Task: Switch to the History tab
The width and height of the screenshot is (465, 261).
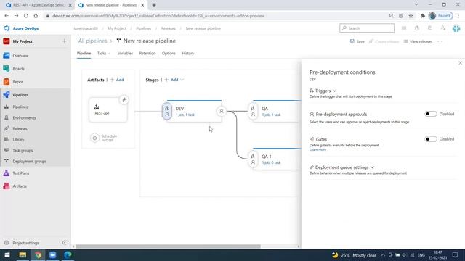Action: tap(188, 54)
